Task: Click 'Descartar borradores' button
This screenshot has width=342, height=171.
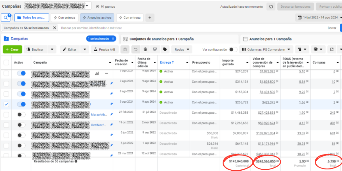Action: (x=295, y=7)
